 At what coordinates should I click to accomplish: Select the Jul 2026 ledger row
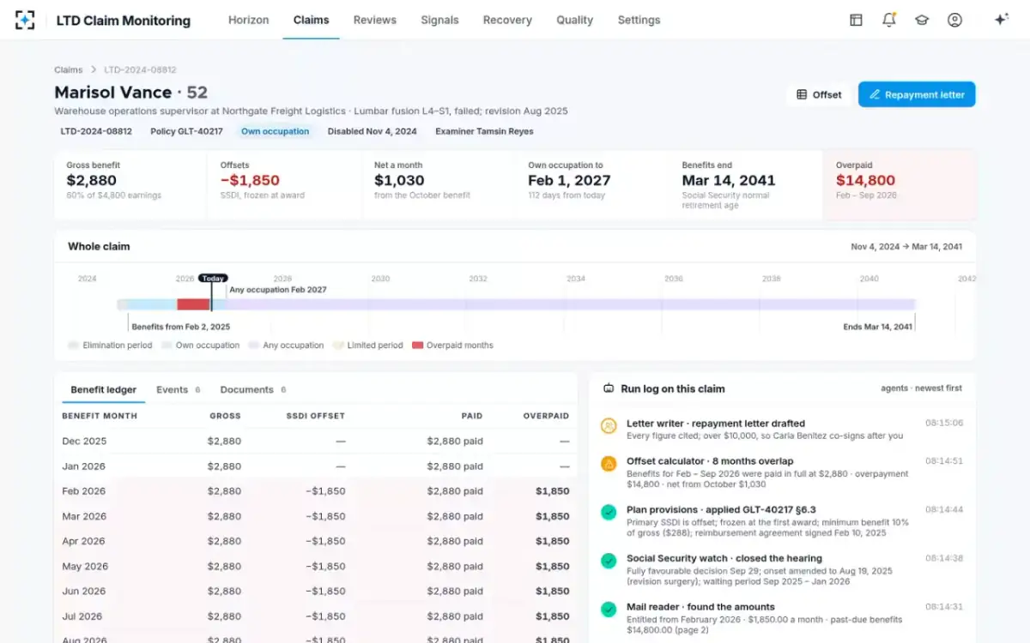[x=316, y=616]
